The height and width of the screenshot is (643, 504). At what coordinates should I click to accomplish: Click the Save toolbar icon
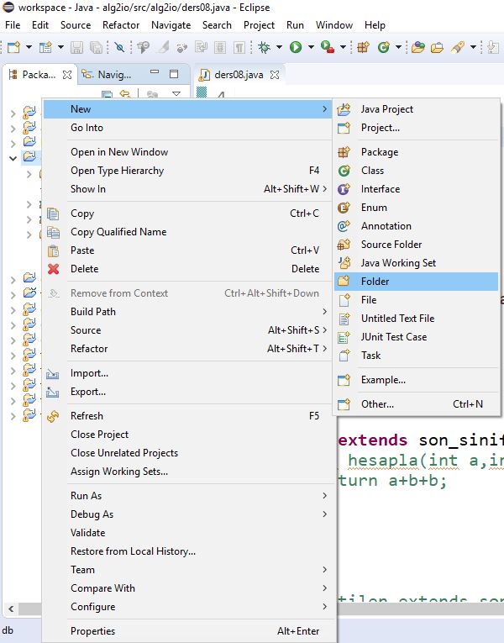click(x=76, y=48)
